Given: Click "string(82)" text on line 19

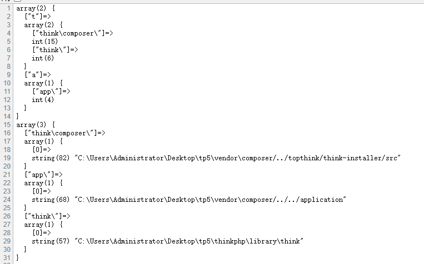Looking at the screenshot, I should tap(51, 158).
